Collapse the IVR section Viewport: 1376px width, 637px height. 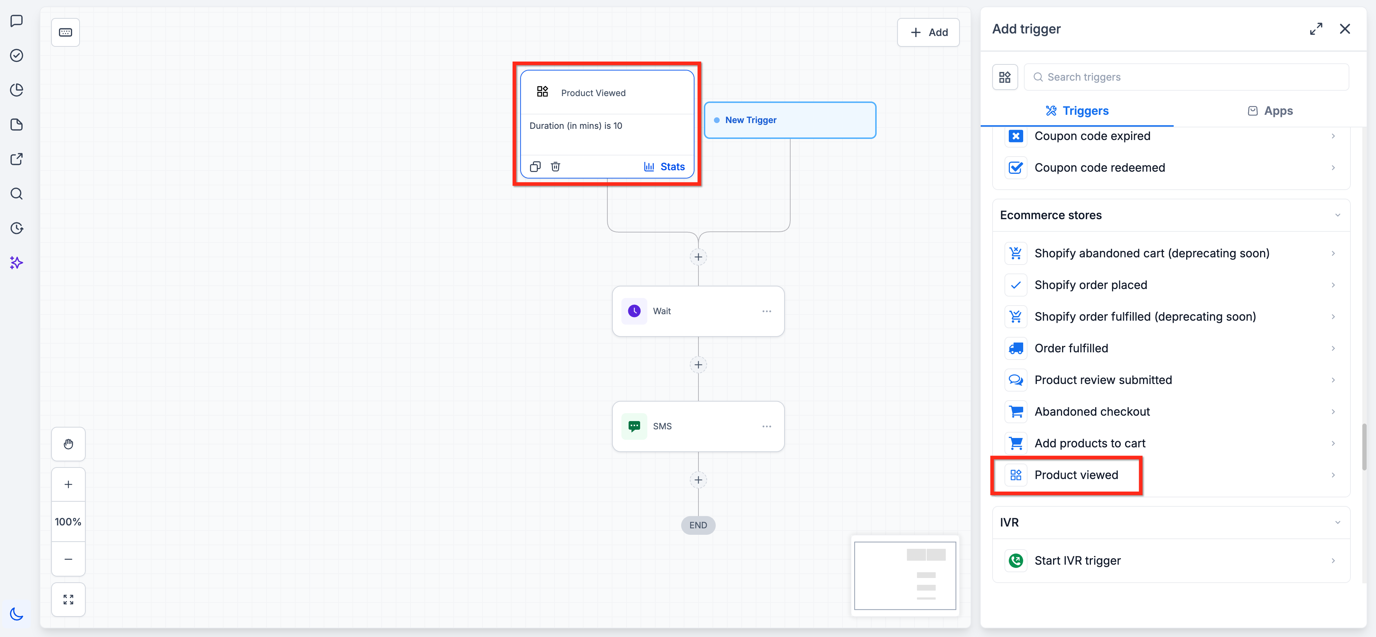[x=1337, y=523]
